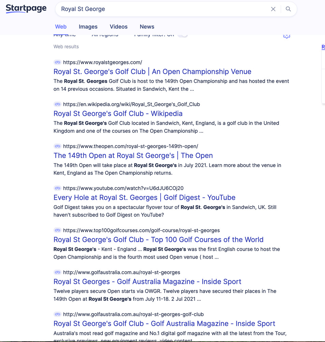Open the Any time filter dropdown
The width and height of the screenshot is (325, 342).
point(65,35)
